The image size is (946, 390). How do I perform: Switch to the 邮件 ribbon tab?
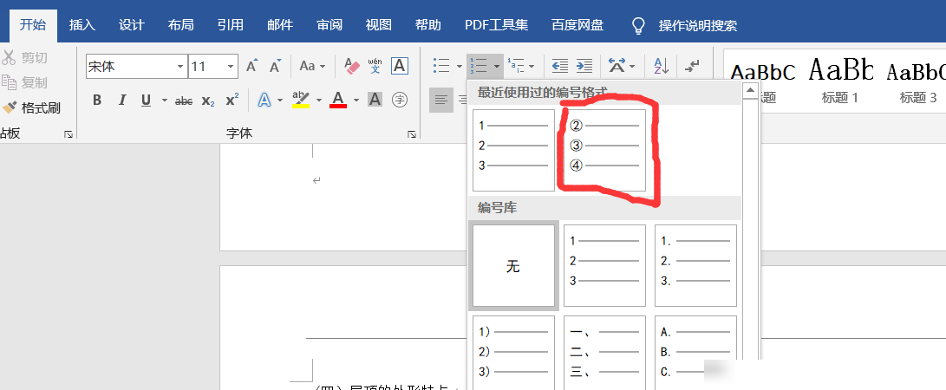pos(280,25)
